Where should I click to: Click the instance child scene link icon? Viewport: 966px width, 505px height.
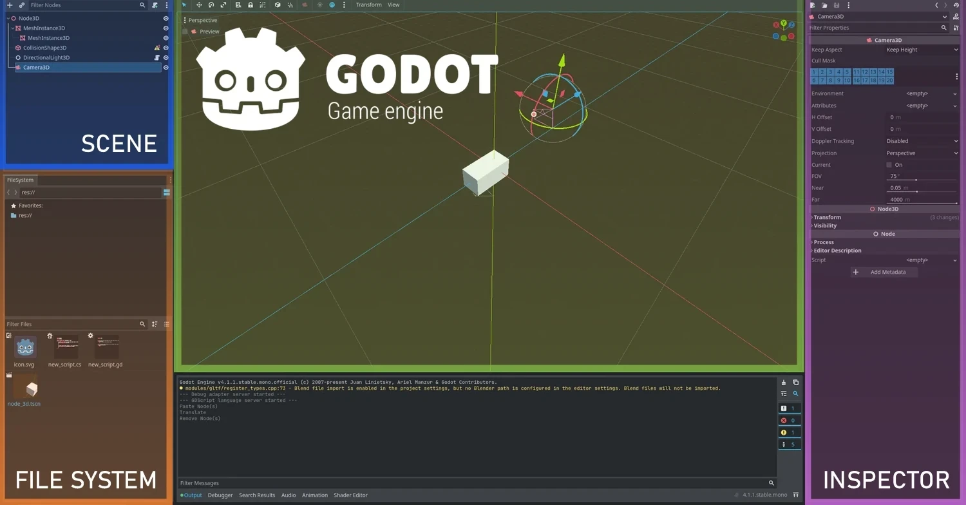(21, 5)
